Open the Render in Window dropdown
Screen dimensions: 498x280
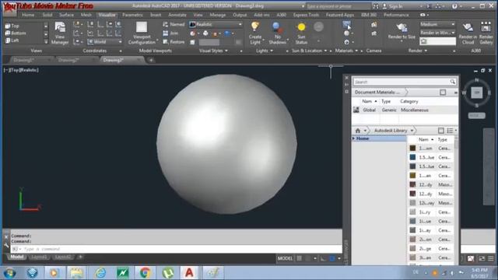coord(437,33)
